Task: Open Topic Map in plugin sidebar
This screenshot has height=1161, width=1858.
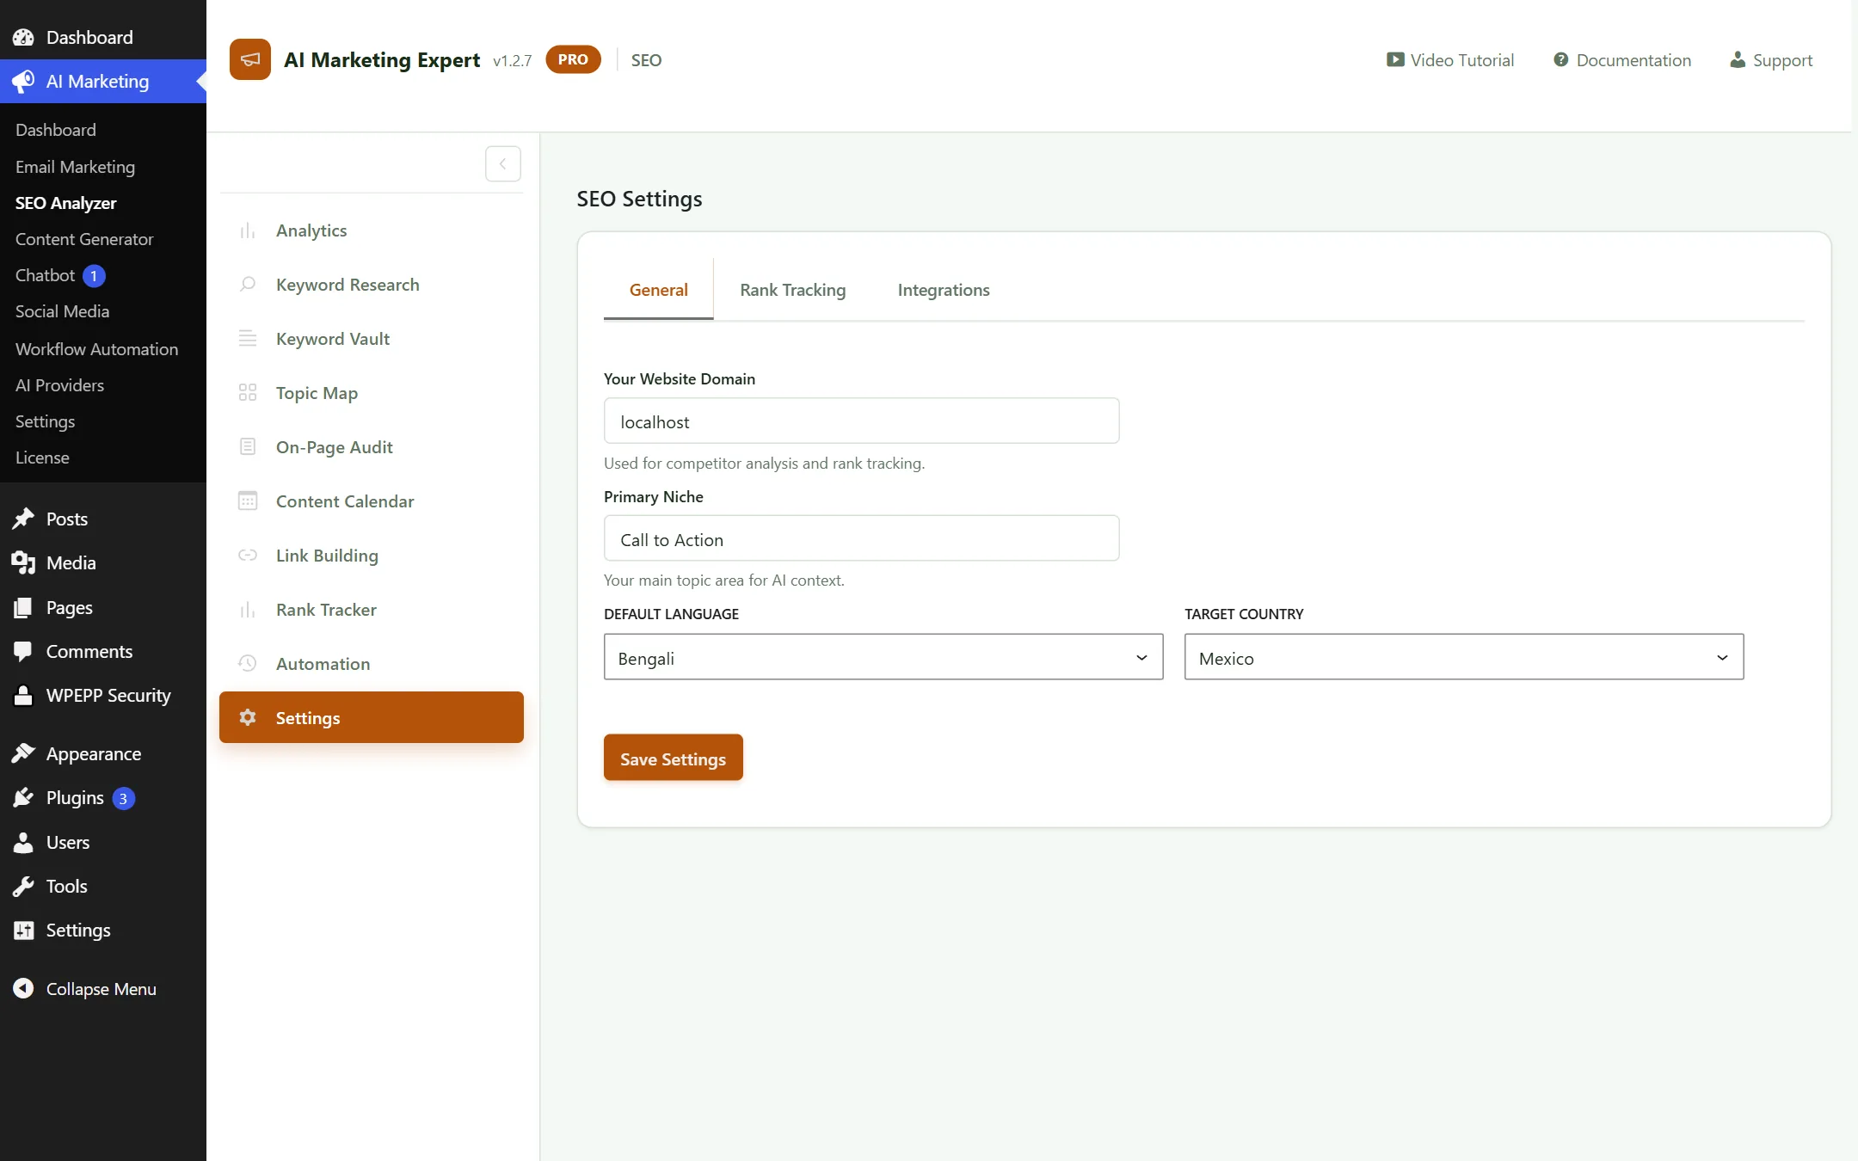Action: coord(372,393)
